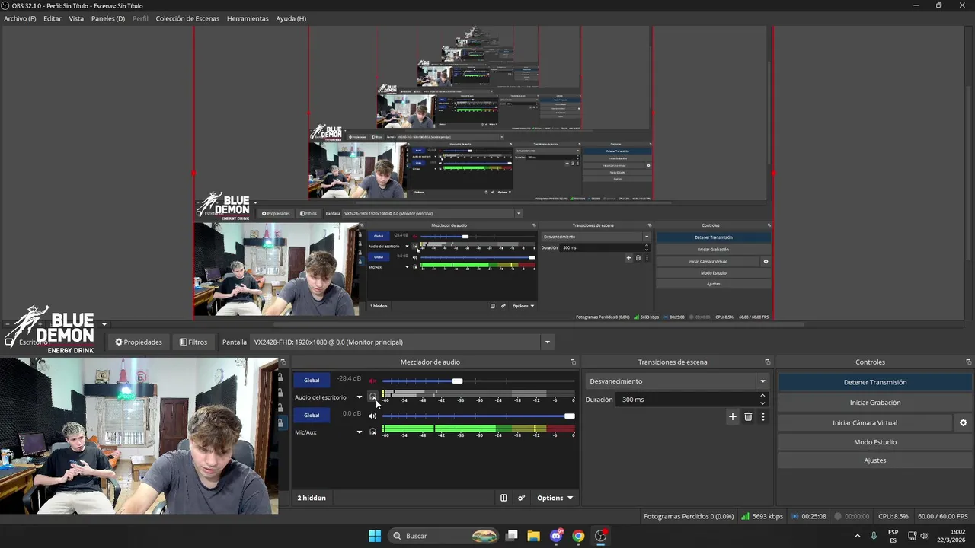
Task: Open source Propiedades
Action: pyautogui.click(x=139, y=342)
